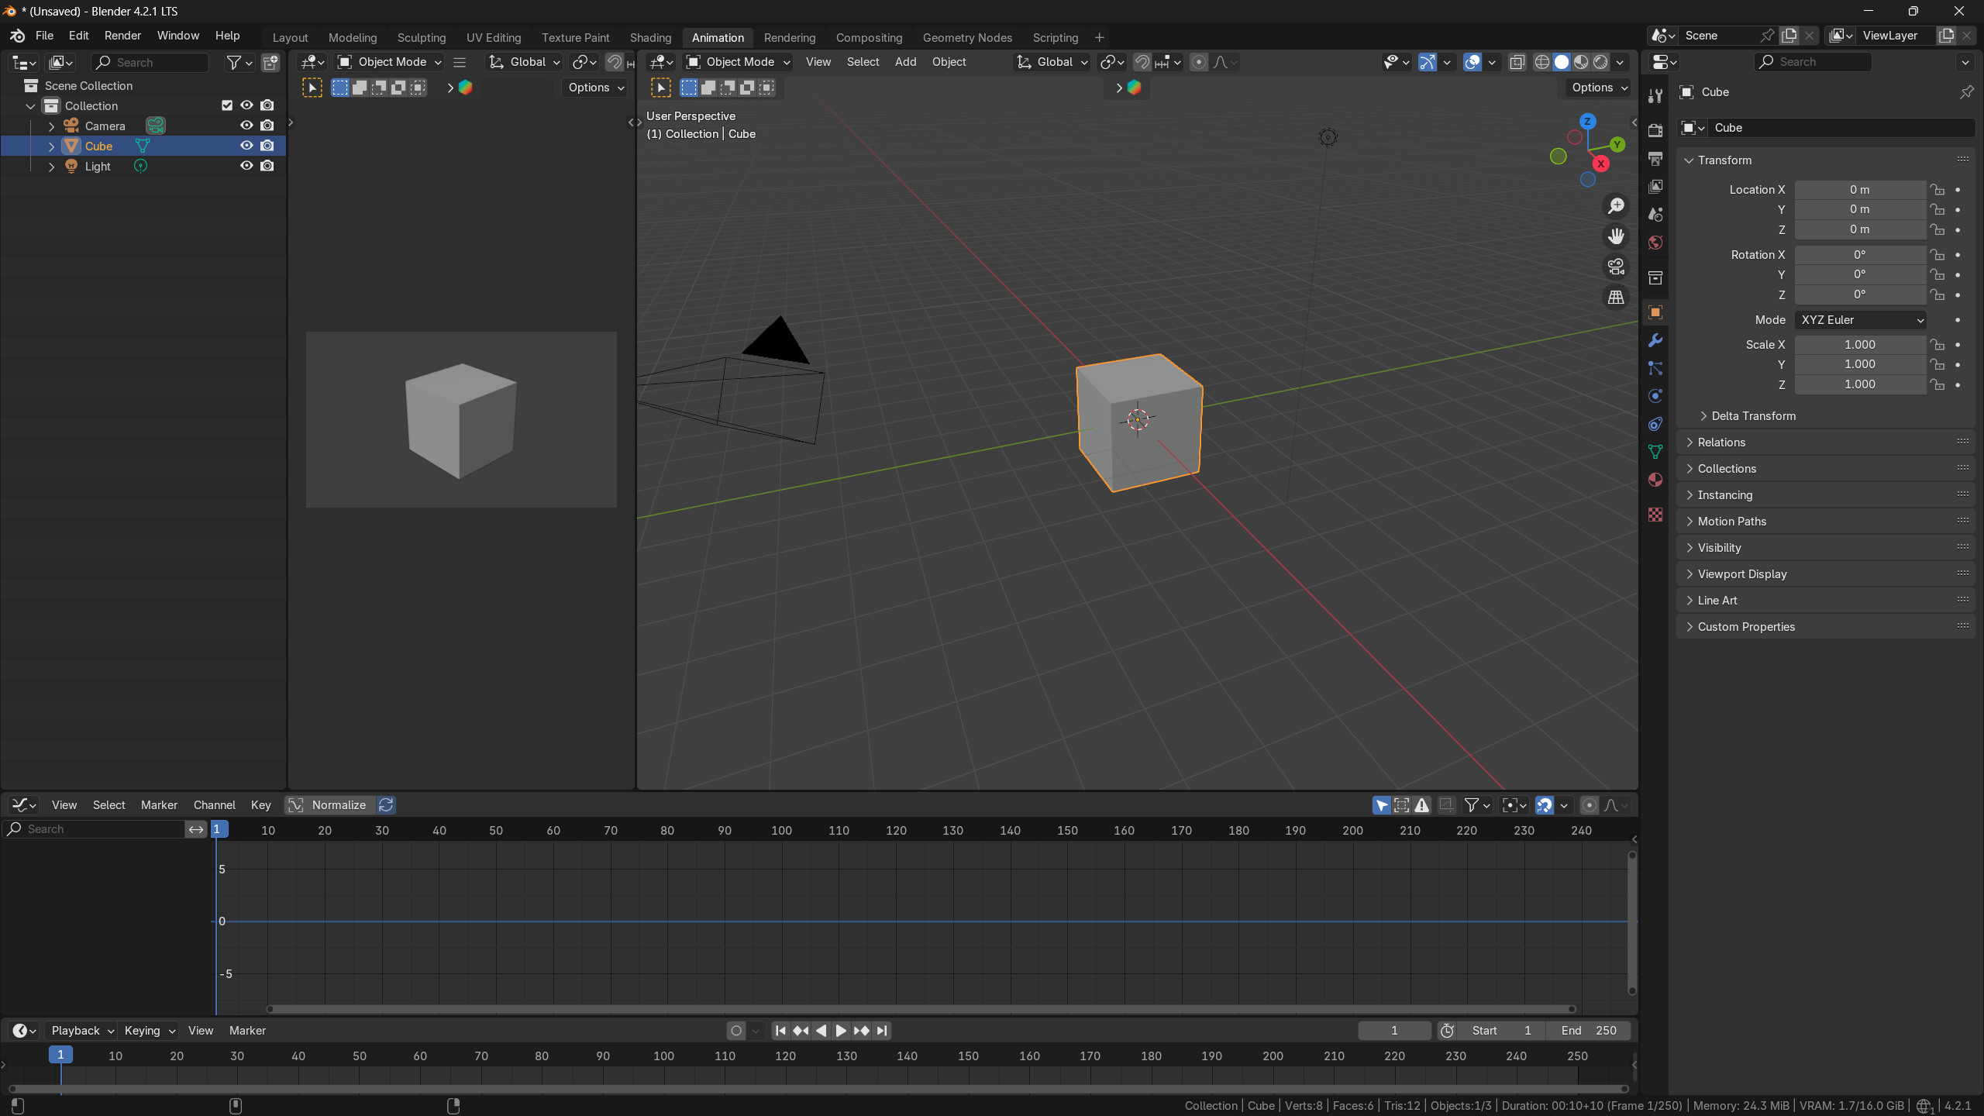Viewport: 1984px width, 1116px height.
Task: Open the graph editor Channel menu
Action: click(x=214, y=805)
